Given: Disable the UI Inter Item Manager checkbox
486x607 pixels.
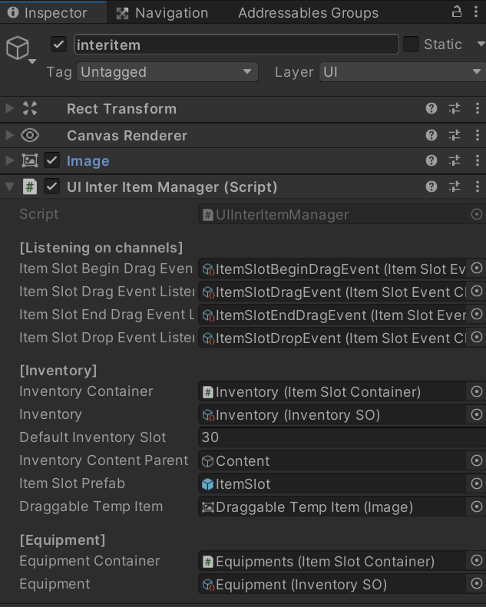Looking at the screenshot, I should click(51, 187).
